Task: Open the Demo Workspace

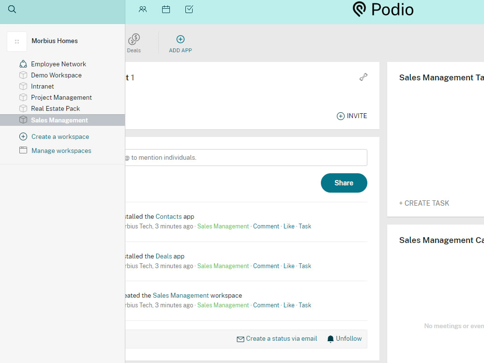Action: coord(56,75)
